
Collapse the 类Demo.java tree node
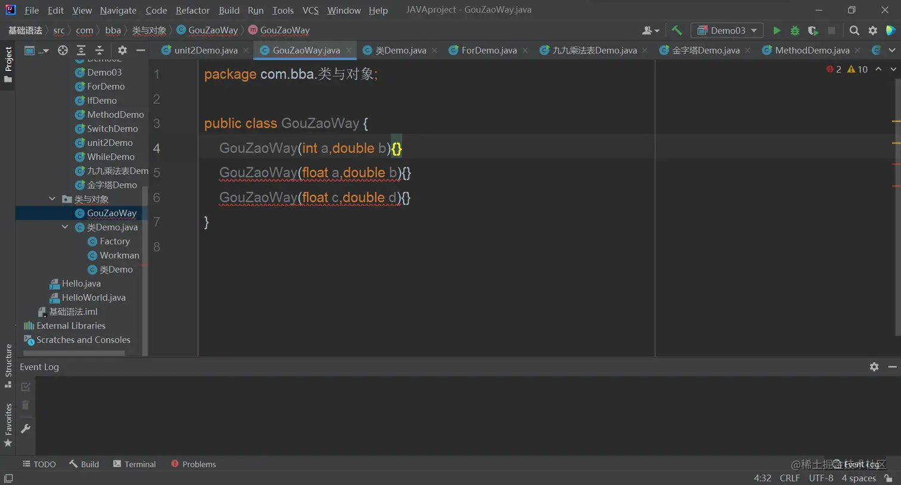pos(64,227)
